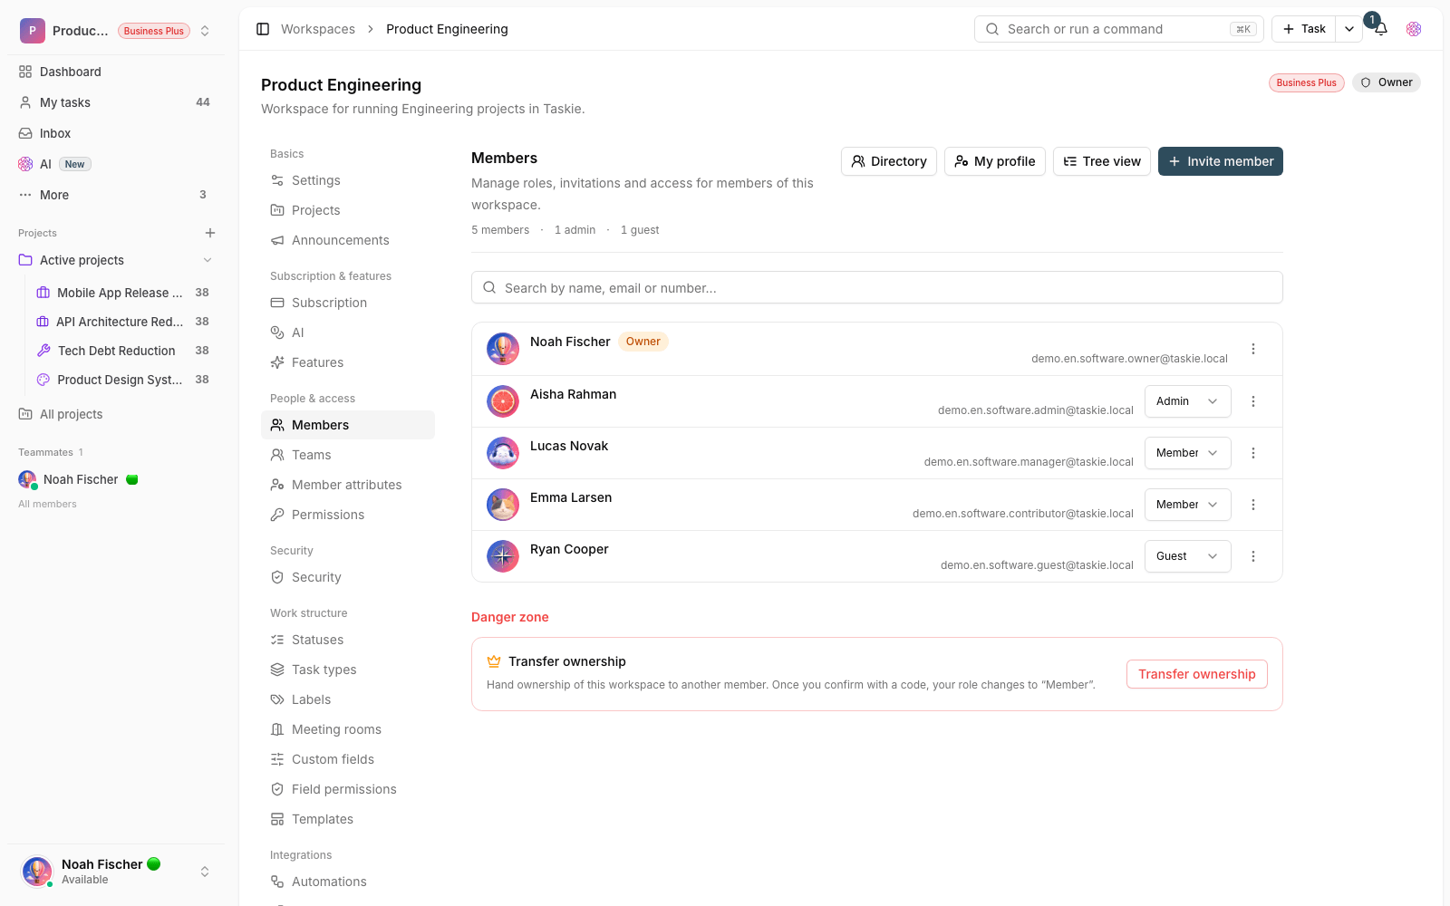This screenshot has width=1450, height=906.
Task: Add a new project with plus icon
Action: click(210, 233)
